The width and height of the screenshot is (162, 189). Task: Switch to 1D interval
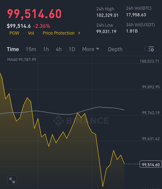(72, 49)
